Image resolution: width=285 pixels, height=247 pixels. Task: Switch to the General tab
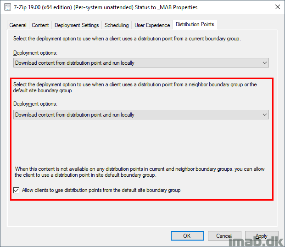tap(18, 25)
